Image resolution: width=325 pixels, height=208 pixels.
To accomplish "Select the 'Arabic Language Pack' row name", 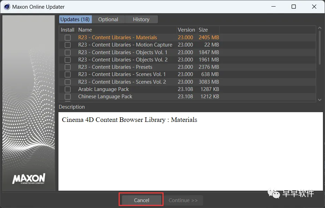I will (103, 89).
